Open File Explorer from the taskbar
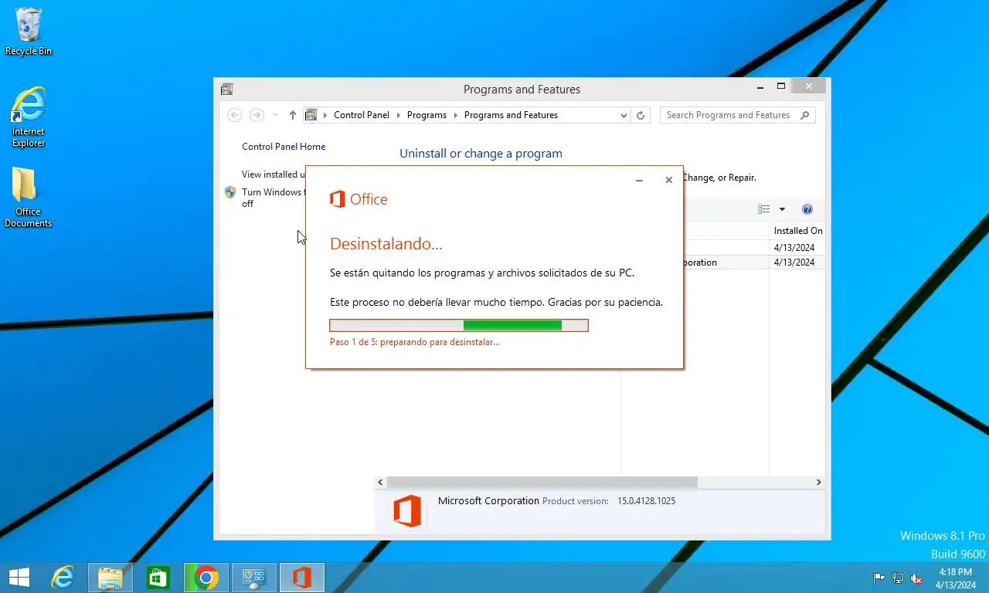 pyautogui.click(x=110, y=578)
